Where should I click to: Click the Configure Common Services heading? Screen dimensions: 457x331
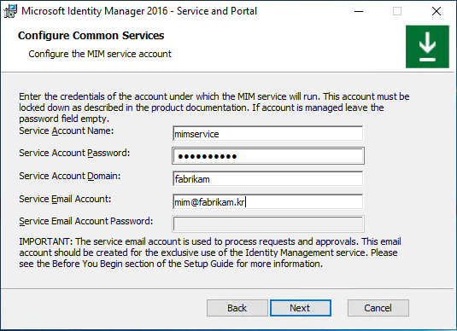point(91,36)
